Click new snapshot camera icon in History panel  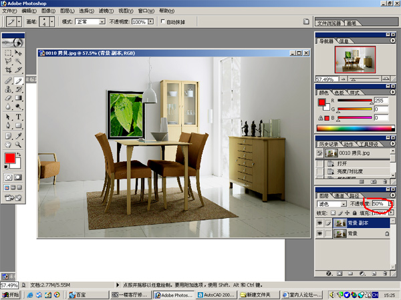click(374, 181)
